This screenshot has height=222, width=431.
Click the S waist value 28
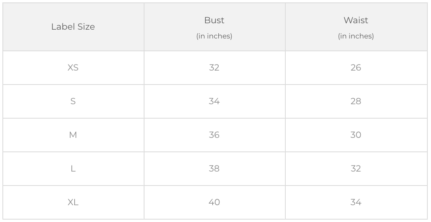click(356, 101)
